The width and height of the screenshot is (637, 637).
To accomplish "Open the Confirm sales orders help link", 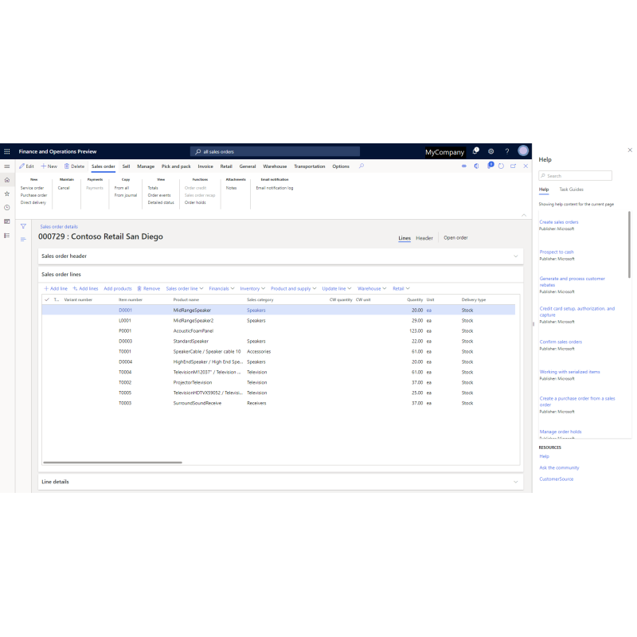I will 561,342.
